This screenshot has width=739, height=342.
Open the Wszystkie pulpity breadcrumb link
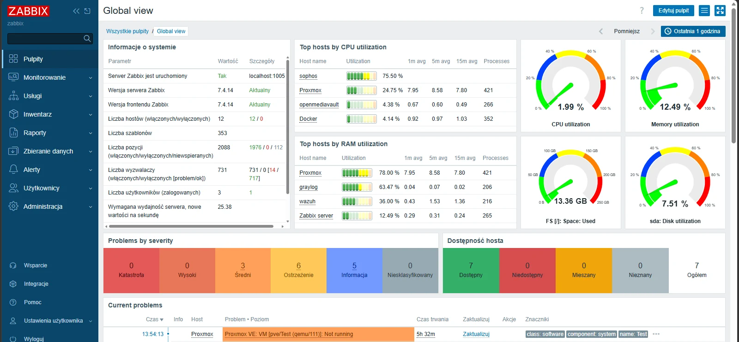coord(127,31)
